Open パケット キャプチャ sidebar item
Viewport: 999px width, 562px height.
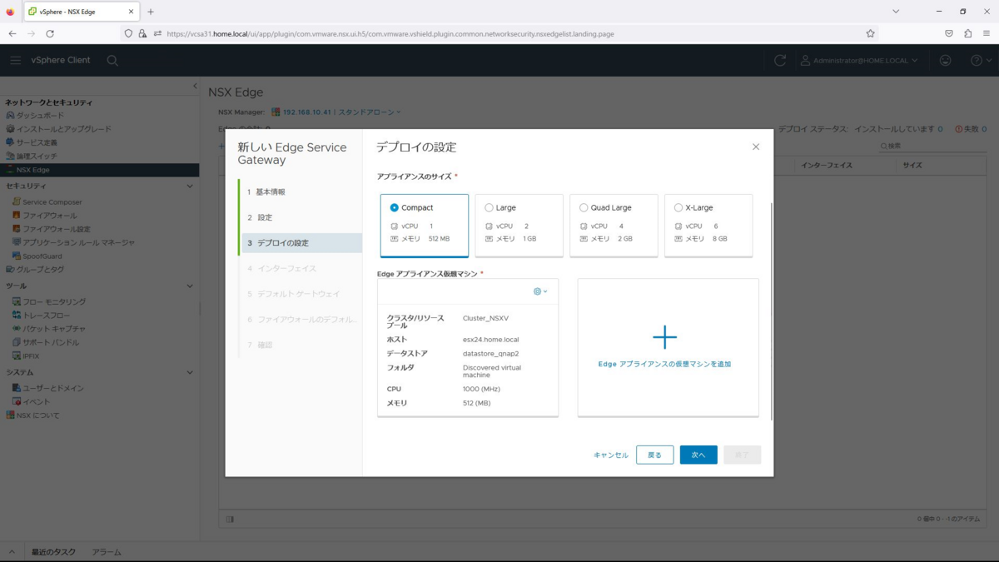coord(53,329)
